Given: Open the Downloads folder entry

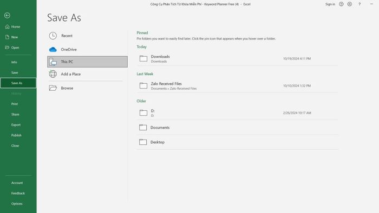Looking at the screenshot, I should [x=237, y=58].
